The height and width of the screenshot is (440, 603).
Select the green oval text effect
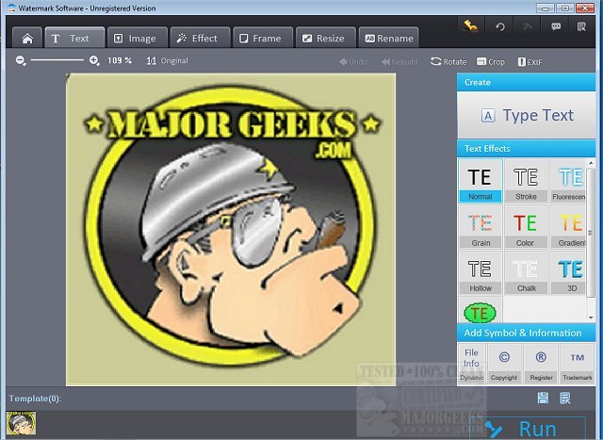click(x=480, y=312)
